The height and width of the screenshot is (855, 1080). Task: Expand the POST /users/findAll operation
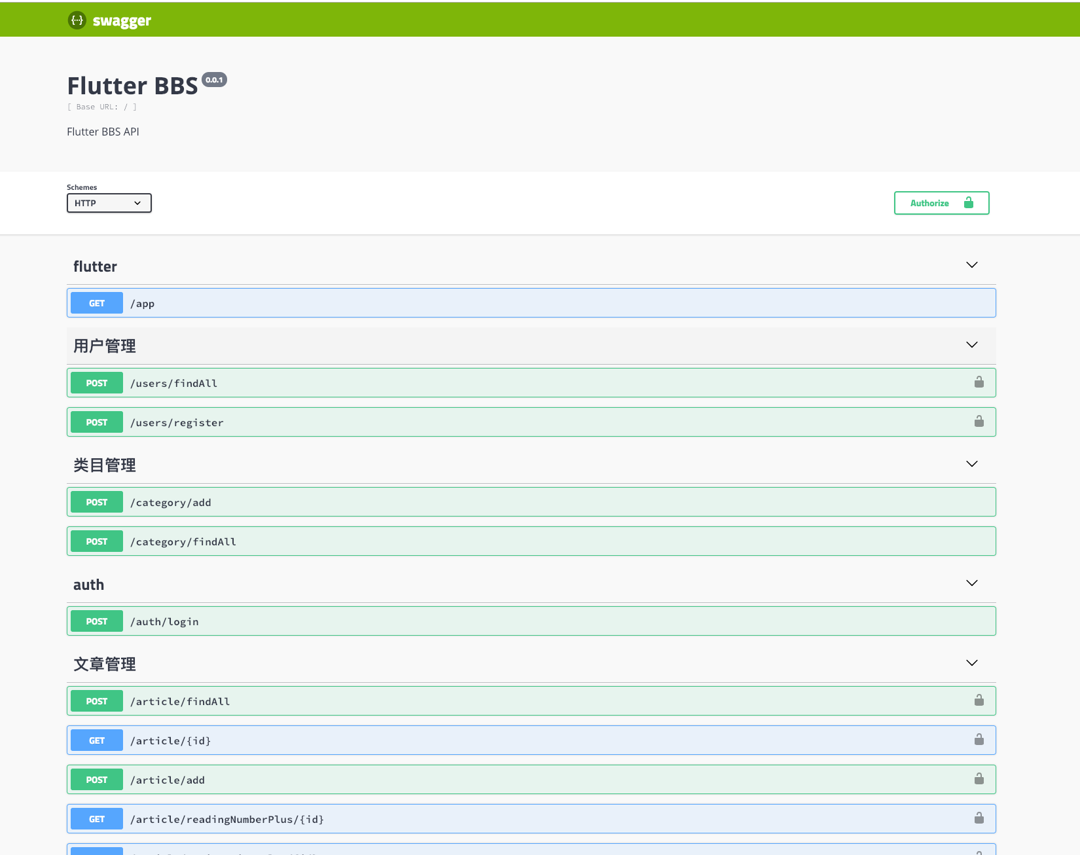(x=531, y=383)
